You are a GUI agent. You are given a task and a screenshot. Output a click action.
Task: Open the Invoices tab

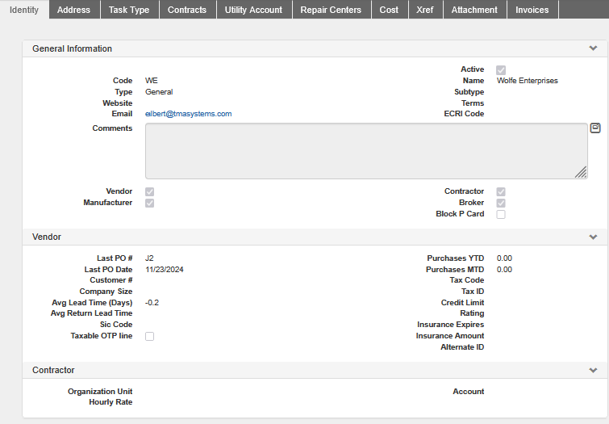click(532, 10)
